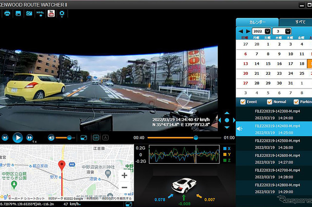Toggle VR view mode
The image size is (312, 207).
pos(96,138)
